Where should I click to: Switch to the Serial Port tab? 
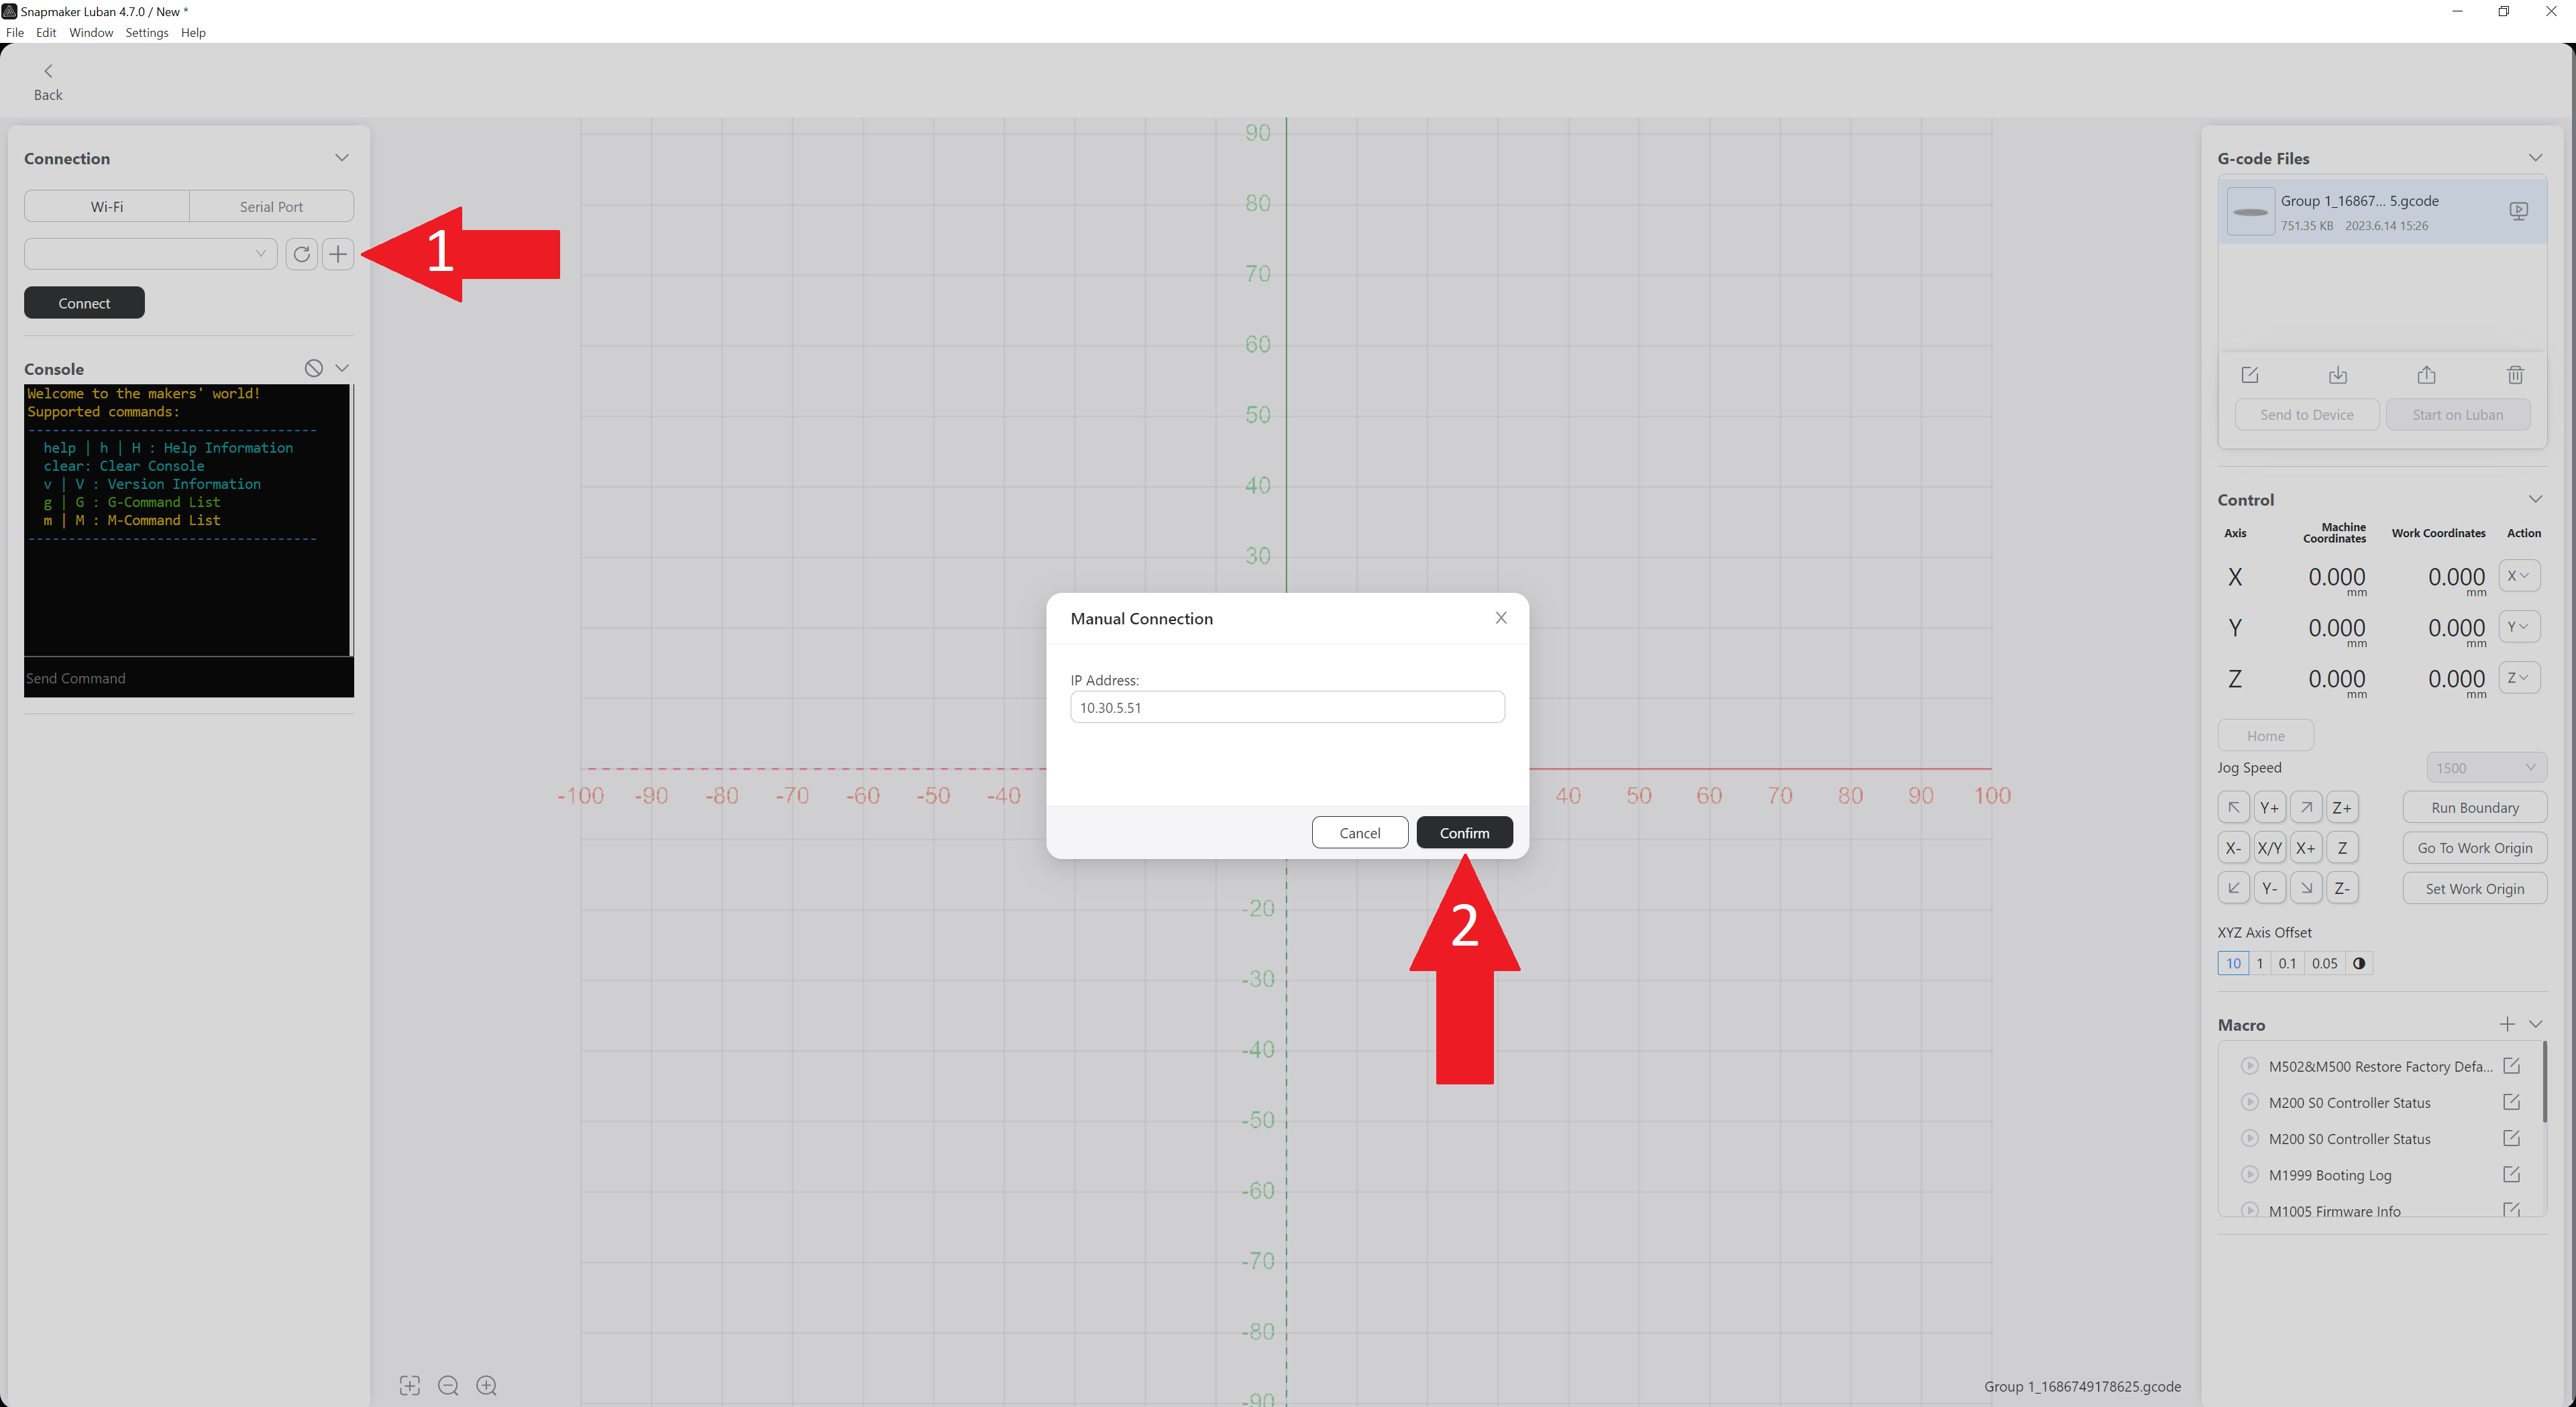pos(271,206)
